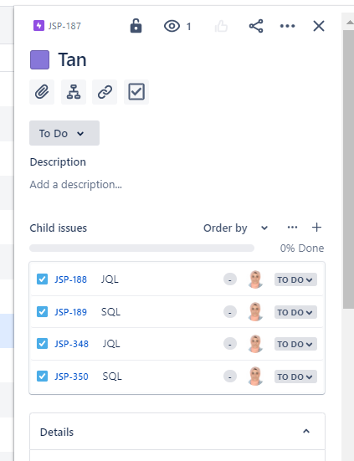Image resolution: width=354 pixels, height=461 pixels.
Task: Toggle the watch eye icon
Action: (172, 26)
